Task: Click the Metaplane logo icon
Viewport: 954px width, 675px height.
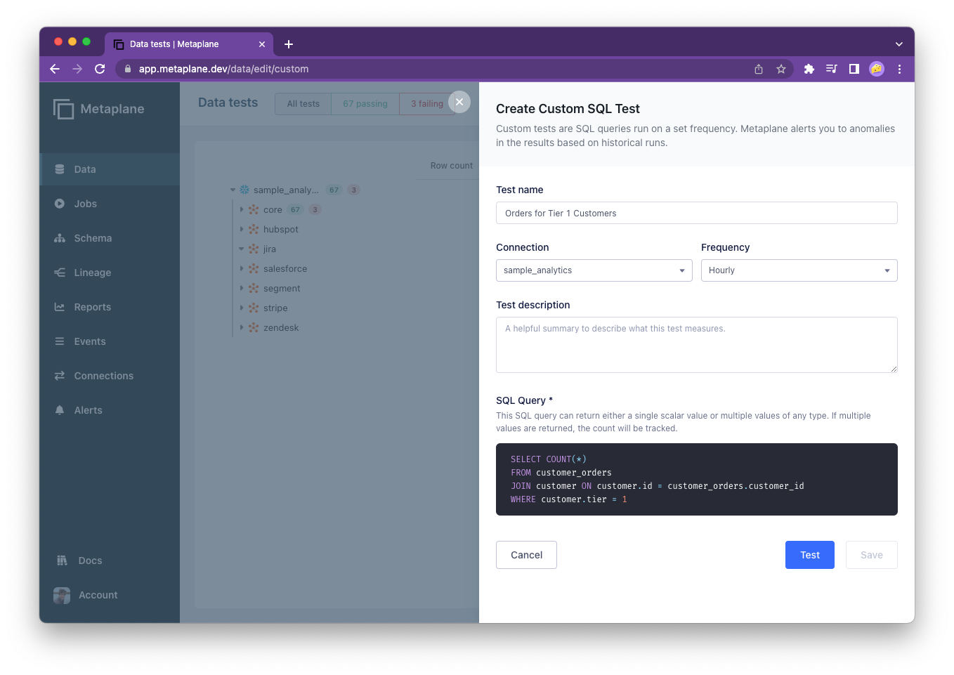Action: [x=63, y=109]
